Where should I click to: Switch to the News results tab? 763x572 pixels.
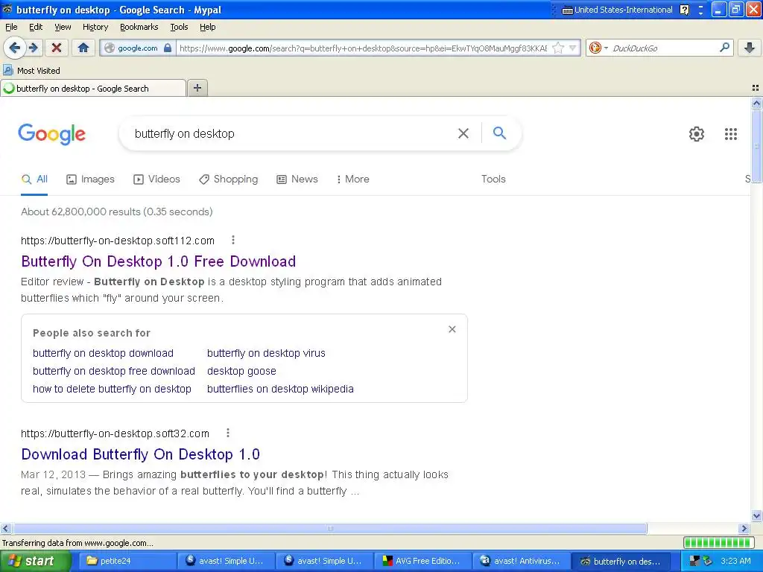pyautogui.click(x=297, y=179)
